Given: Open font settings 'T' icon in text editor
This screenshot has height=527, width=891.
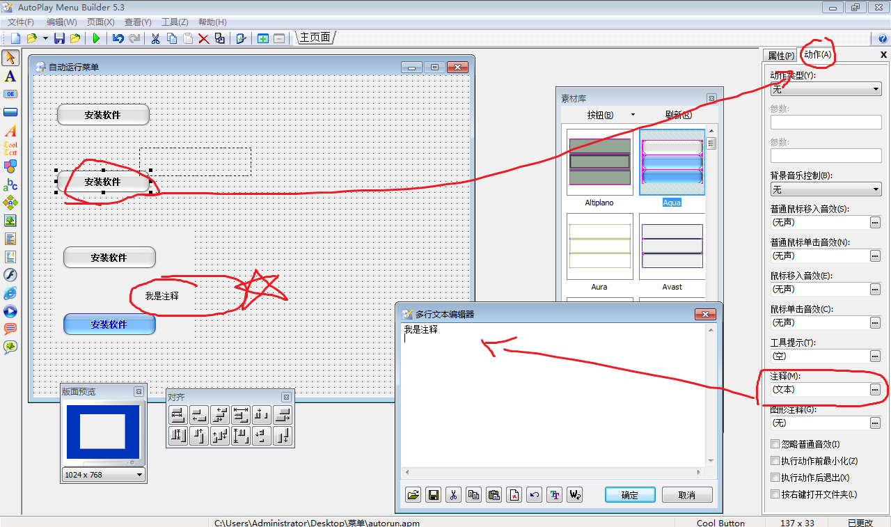Looking at the screenshot, I should tap(555, 495).
